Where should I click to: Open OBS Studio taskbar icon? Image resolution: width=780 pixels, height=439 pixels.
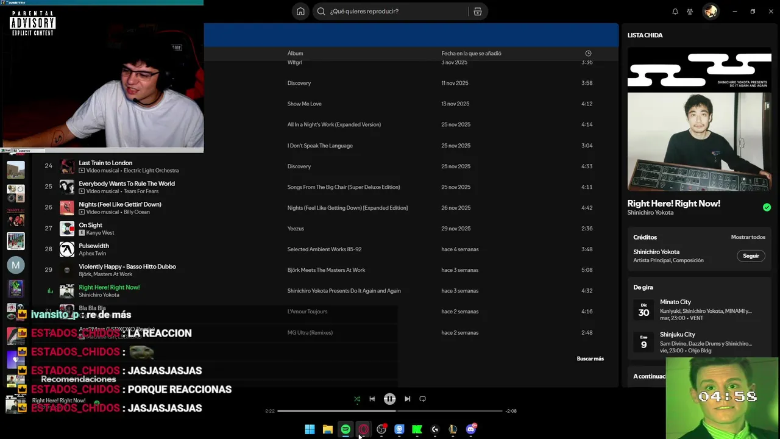pyautogui.click(x=381, y=429)
